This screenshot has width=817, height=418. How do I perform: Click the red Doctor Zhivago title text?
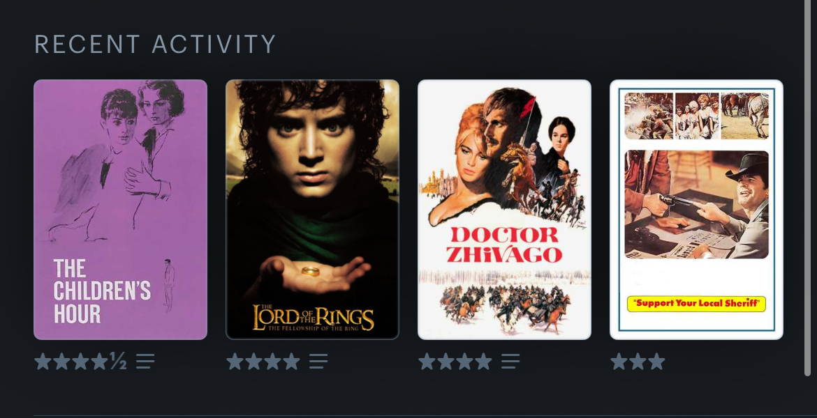point(504,245)
